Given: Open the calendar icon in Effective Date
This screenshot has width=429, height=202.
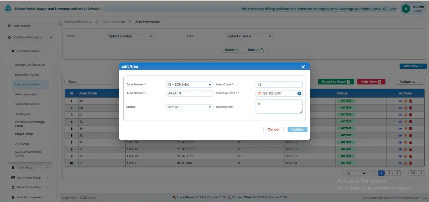Looking at the screenshot, I should coord(259,93).
